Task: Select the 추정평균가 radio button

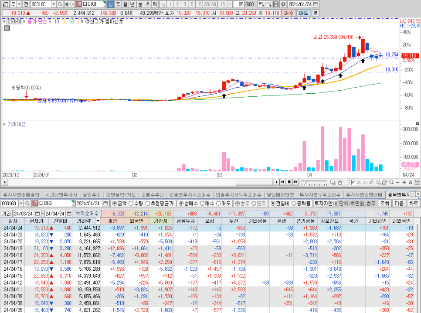Action: coord(147,204)
